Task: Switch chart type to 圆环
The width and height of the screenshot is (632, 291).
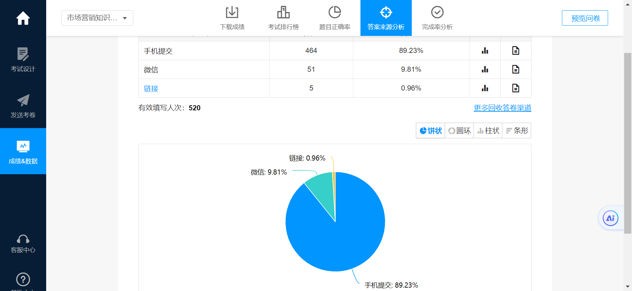Action: pyautogui.click(x=459, y=131)
